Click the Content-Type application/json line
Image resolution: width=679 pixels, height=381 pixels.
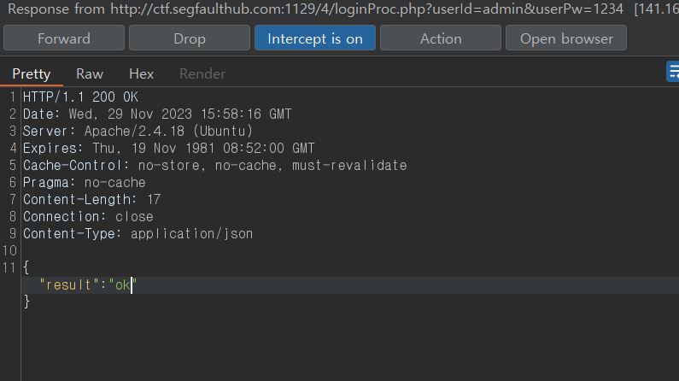coord(138,234)
